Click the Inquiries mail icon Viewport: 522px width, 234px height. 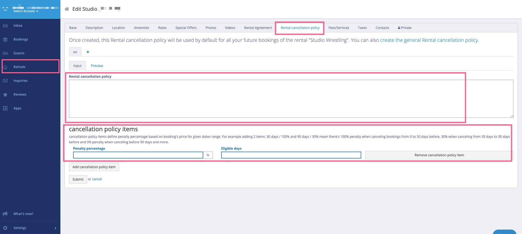tap(5, 81)
